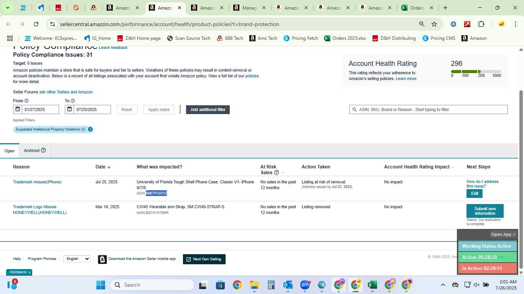Open a new browser tab
Screen dimensions: 524x294
pos(445,8)
